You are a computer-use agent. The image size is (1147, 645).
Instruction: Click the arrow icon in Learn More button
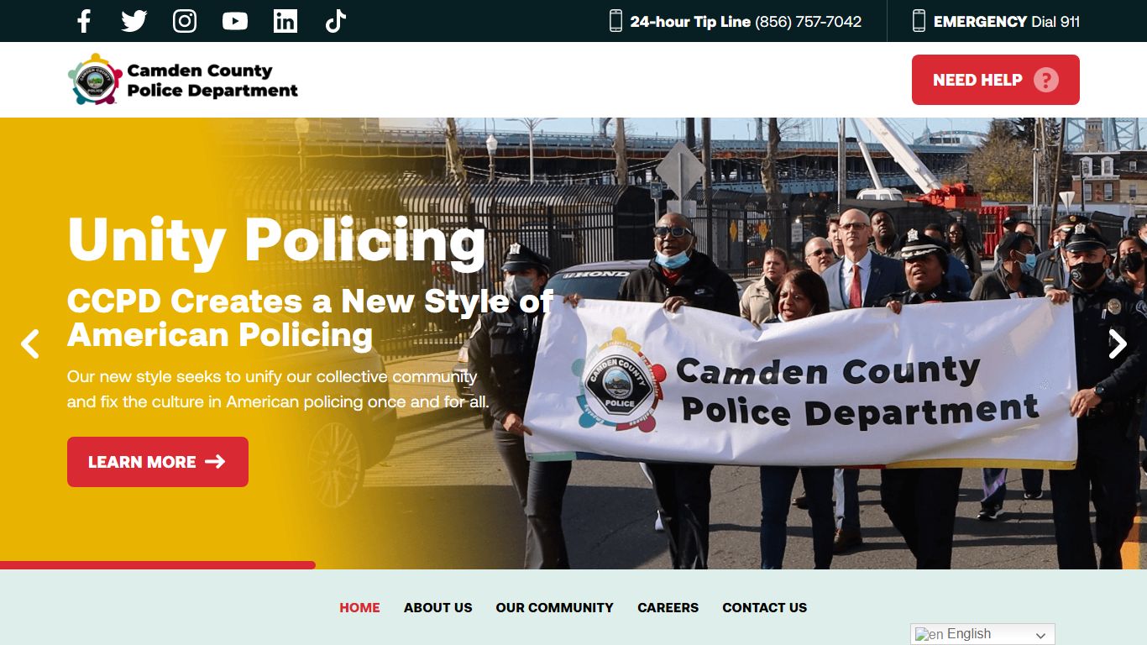pos(215,462)
